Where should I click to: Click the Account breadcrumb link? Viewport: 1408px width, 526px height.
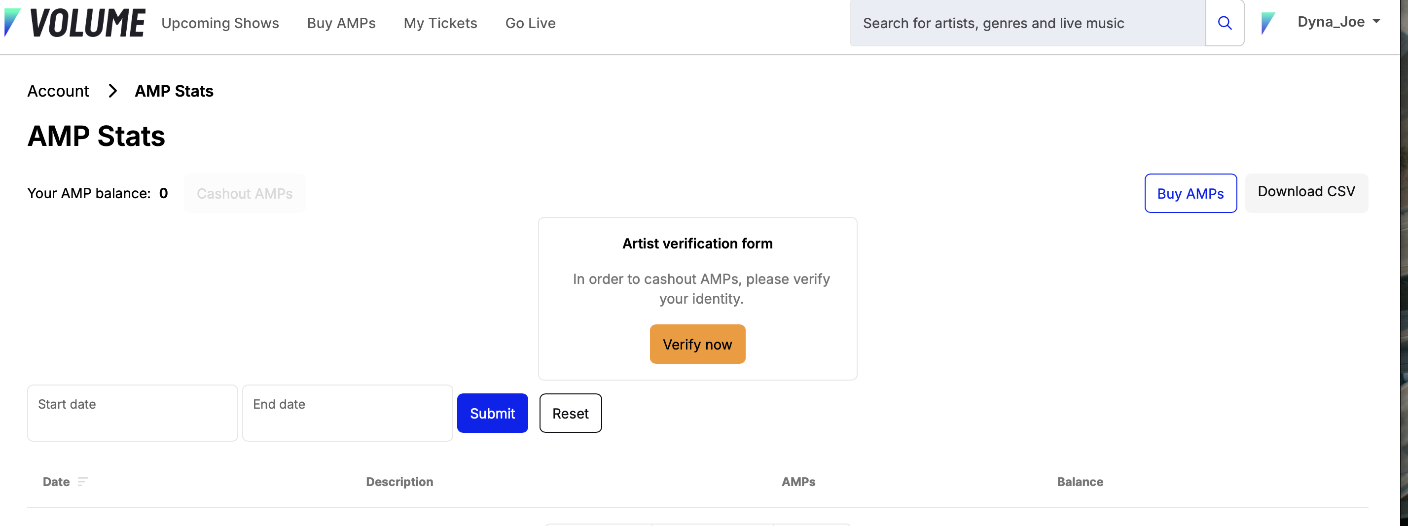(58, 91)
